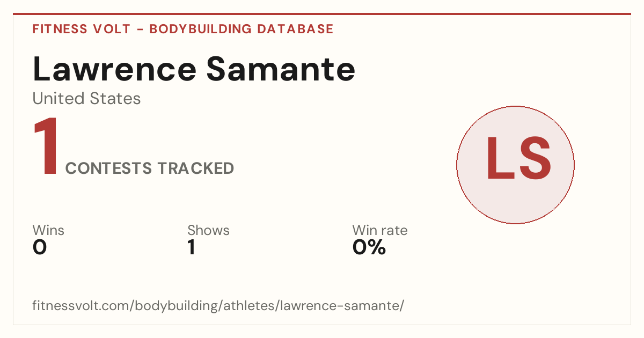Select the 0% win rate value
The image size is (644, 338).
click(x=369, y=247)
